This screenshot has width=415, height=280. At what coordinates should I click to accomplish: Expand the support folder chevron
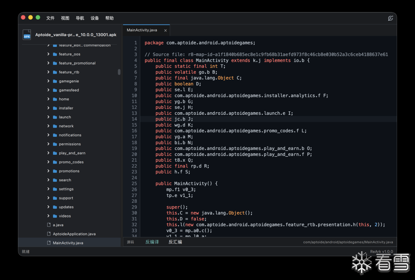pos(48,198)
